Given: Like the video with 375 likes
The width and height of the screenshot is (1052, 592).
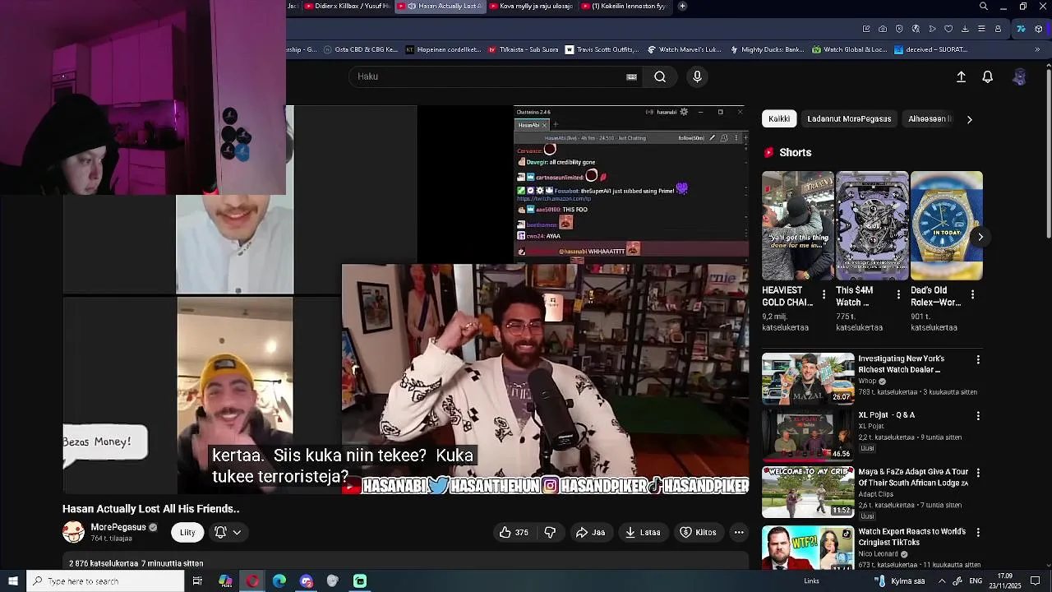Looking at the screenshot, I should (x=514, y=532).
